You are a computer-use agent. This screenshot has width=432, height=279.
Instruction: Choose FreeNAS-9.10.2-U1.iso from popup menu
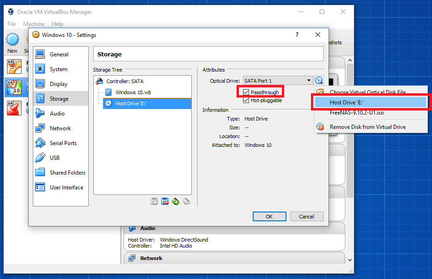tap(371, 113)
